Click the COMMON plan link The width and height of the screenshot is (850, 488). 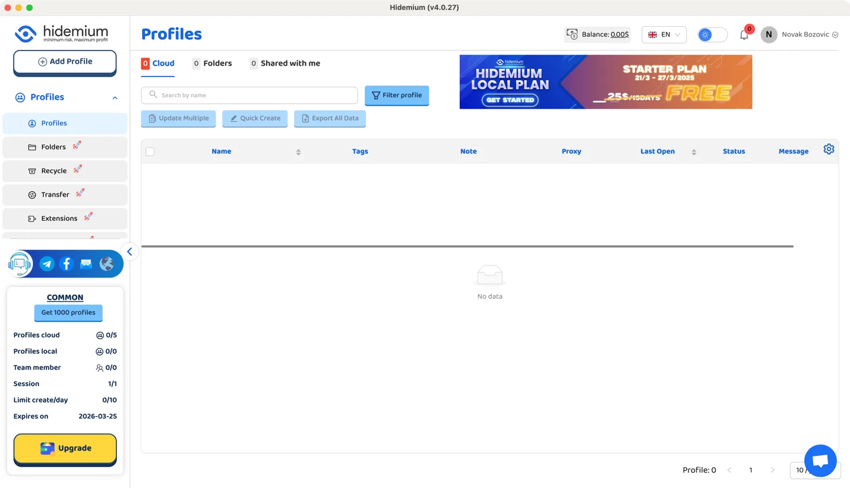[x=65, y=297]
